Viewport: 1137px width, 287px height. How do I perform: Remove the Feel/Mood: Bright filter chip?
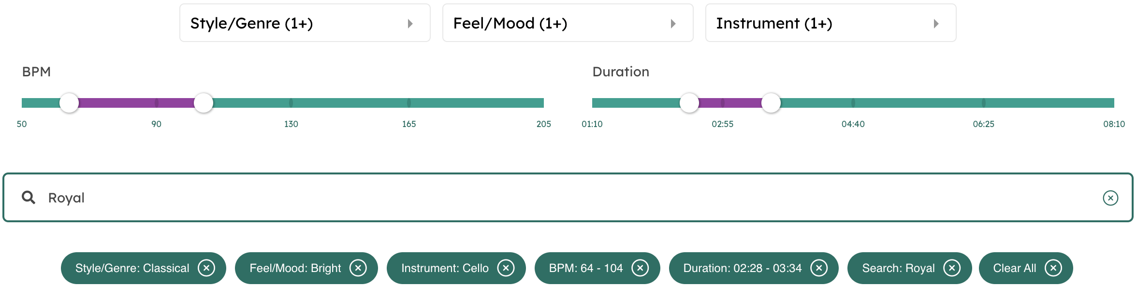pyautogui.click(x=358, y=268)
